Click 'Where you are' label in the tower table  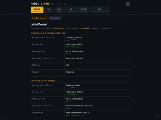coord(38,99)
